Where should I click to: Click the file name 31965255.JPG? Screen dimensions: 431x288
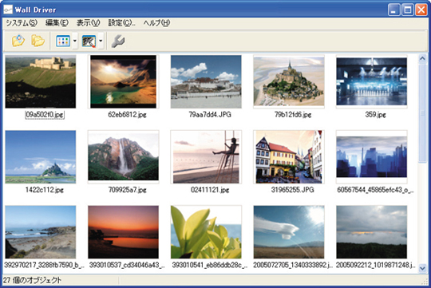tap(293, 190)
